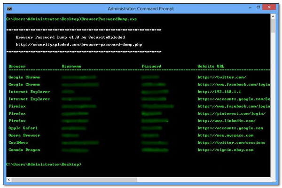The height and width of the screenshot is (188, 282).
Task: Click the Command Prompt system menu icon
Action: click(9, 8)
